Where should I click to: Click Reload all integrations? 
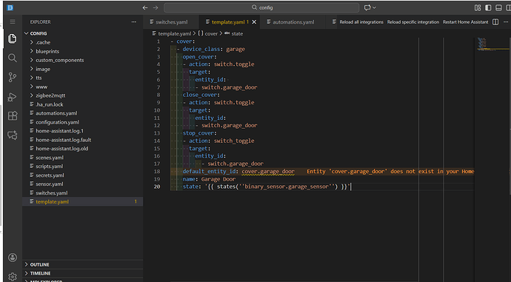coord(361,21)
